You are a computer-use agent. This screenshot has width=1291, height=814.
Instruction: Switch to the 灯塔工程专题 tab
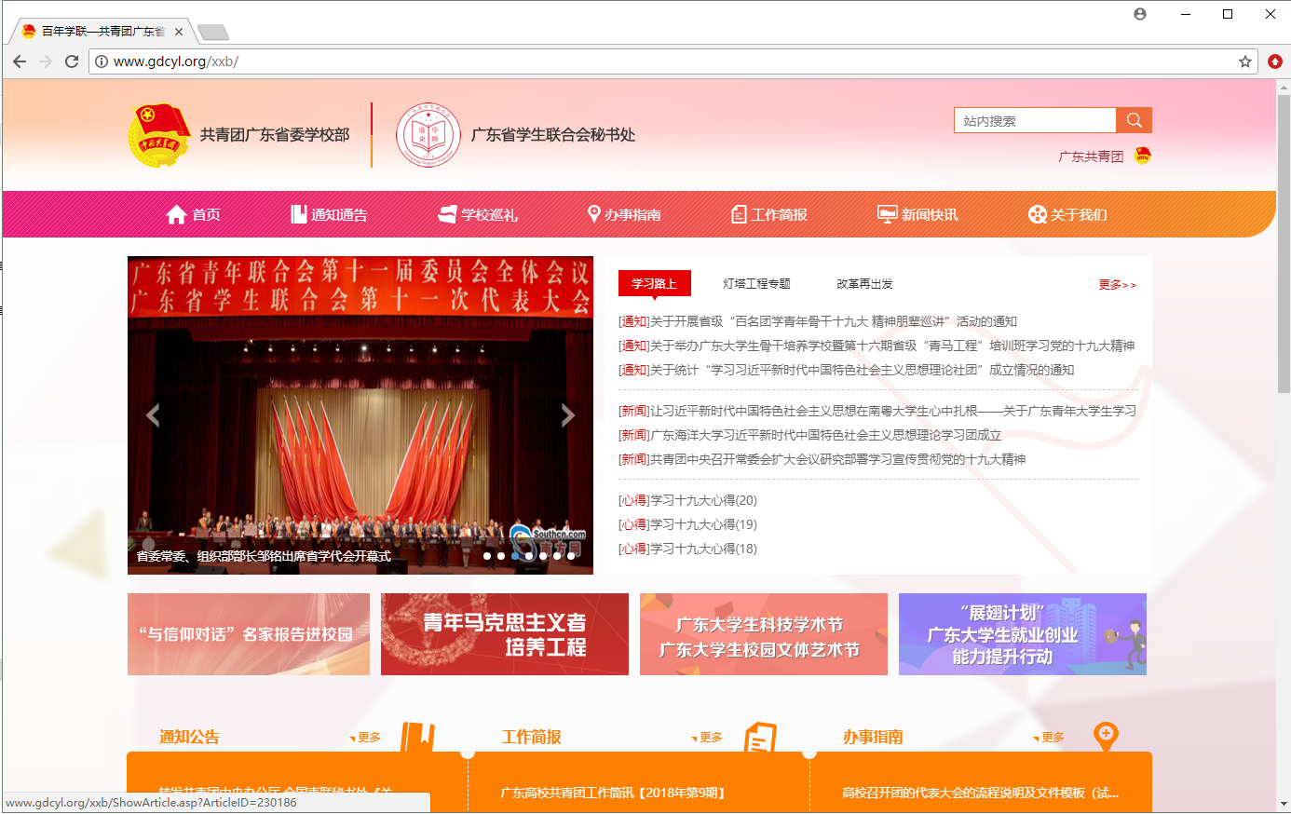[756, 284]
